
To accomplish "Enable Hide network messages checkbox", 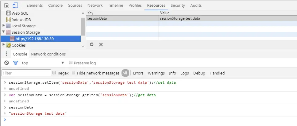I will (74, 73).
